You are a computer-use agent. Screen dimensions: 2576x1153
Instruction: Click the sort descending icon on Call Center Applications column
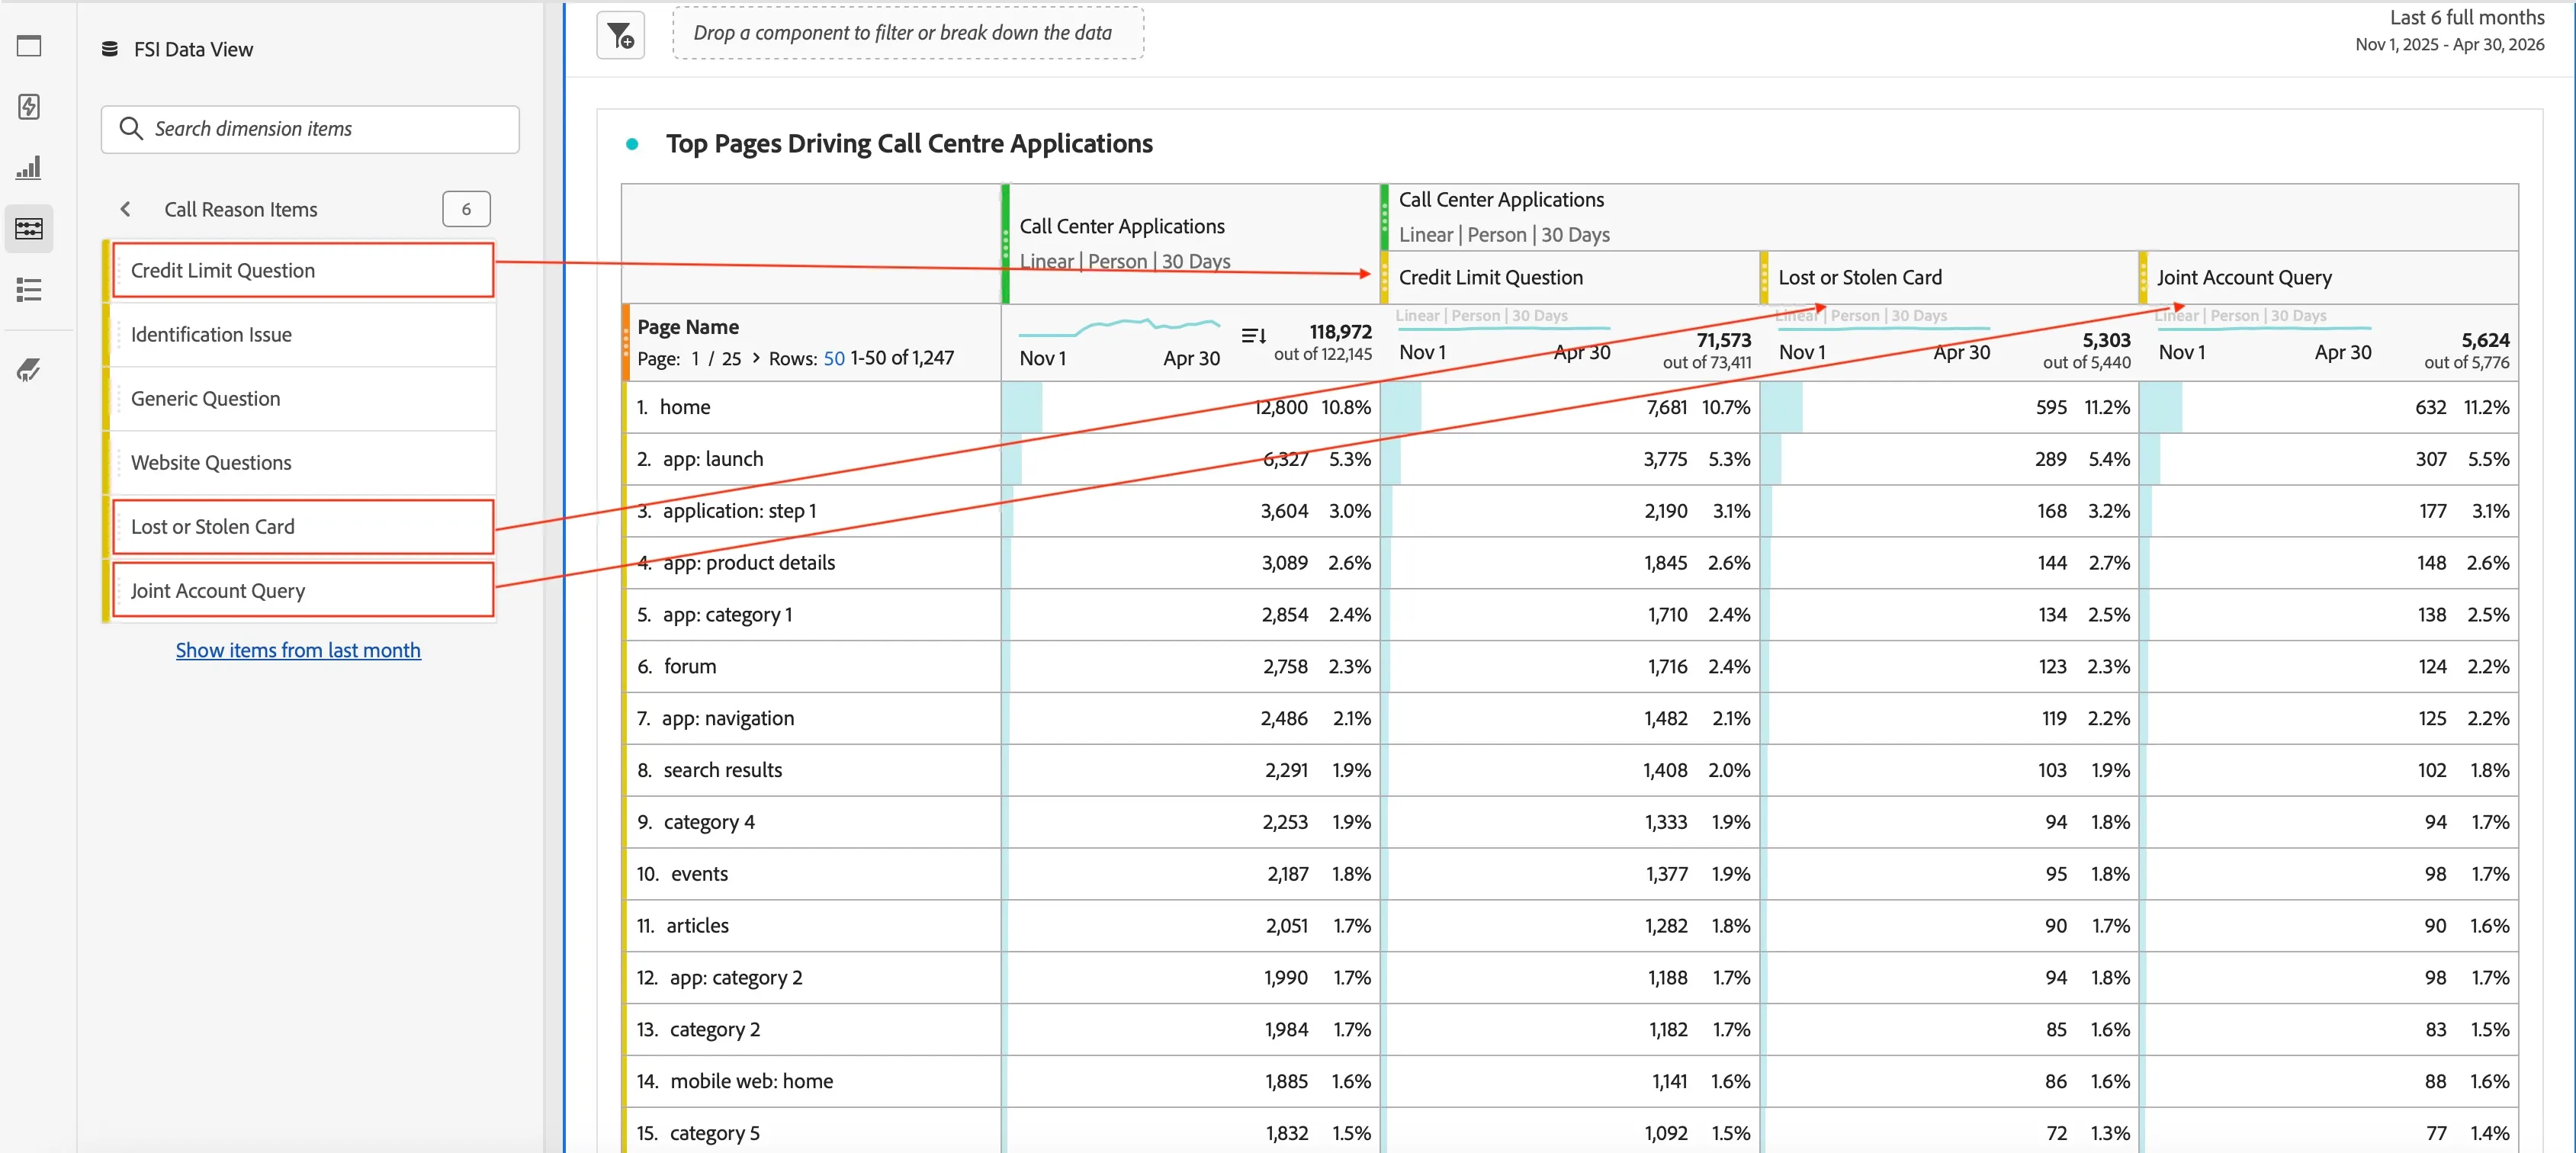[x=1253, y=336]
